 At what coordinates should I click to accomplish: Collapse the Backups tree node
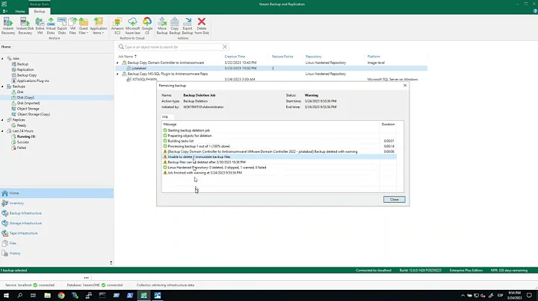[x=3, y=86]
